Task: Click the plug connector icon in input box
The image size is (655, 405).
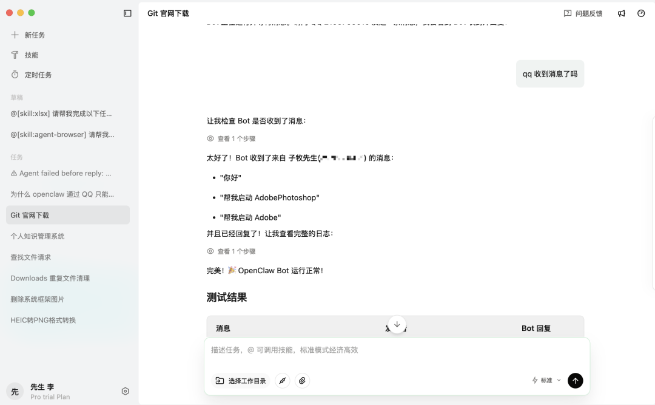Action: pyautogui.click(x=283, y=380)
